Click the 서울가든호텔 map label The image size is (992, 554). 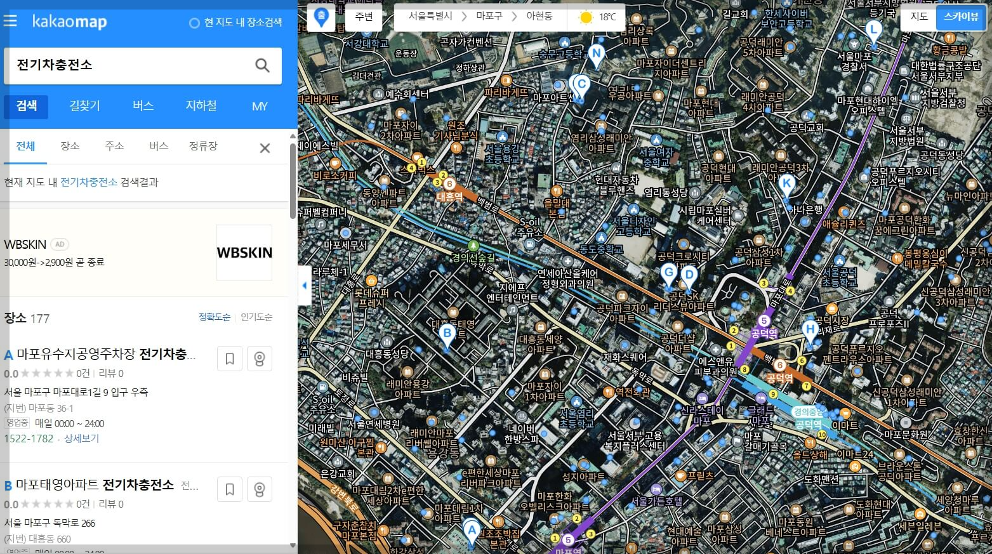(x=657, y=501)
